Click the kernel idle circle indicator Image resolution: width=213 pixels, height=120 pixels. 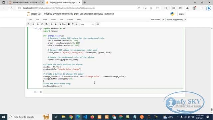185,19
